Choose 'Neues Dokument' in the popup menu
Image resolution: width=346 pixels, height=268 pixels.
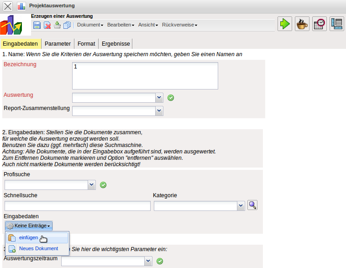click(x=38, y=249)
